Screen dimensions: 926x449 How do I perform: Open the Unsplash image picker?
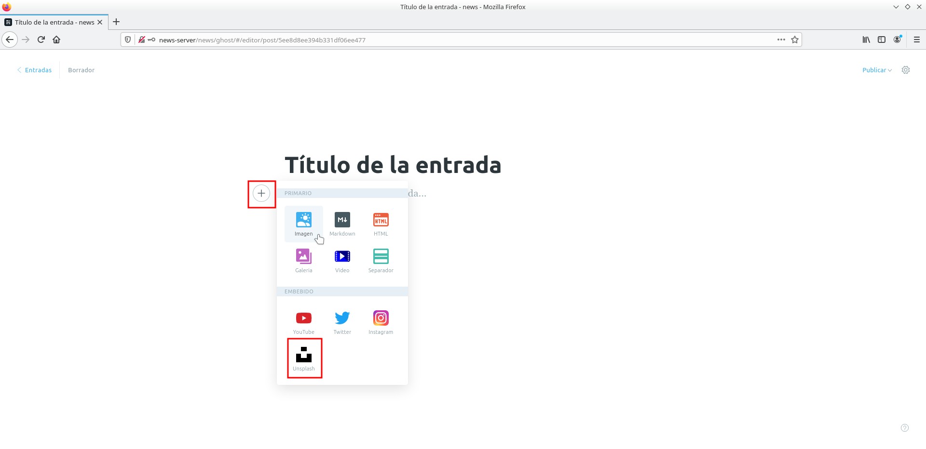(x=304, y=358)
